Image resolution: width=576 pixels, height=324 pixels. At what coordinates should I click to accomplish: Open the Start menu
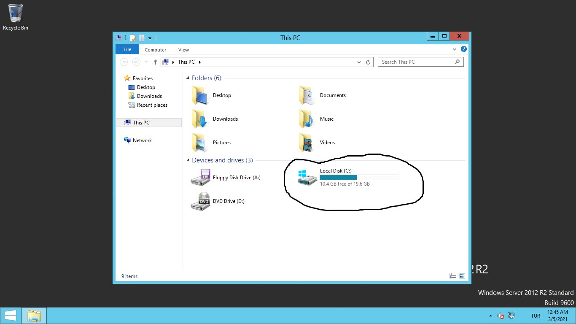coord(10,316)
